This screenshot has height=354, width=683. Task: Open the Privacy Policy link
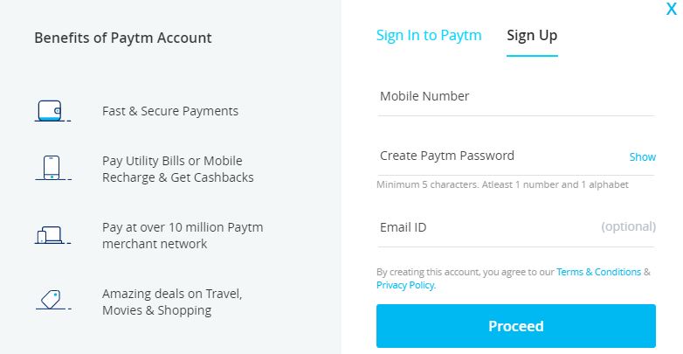tap(405, 285)
